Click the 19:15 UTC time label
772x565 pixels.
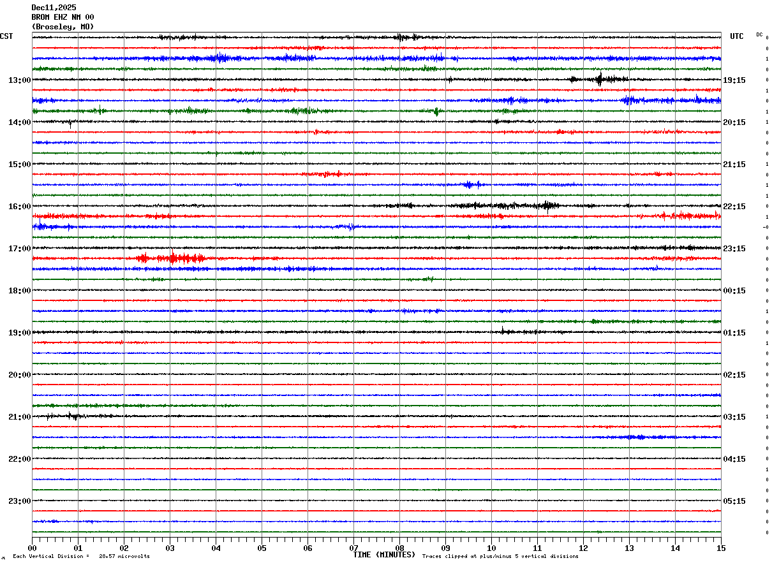(x=734, y=80)
